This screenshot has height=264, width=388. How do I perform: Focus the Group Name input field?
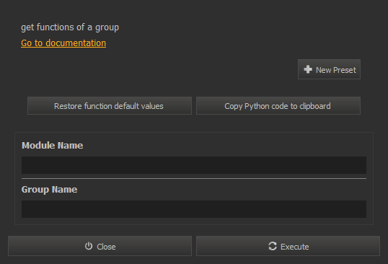point(194,209)
